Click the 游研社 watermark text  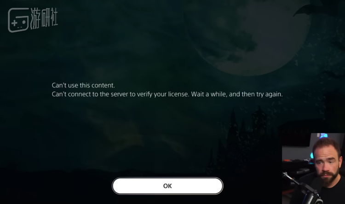44,18
